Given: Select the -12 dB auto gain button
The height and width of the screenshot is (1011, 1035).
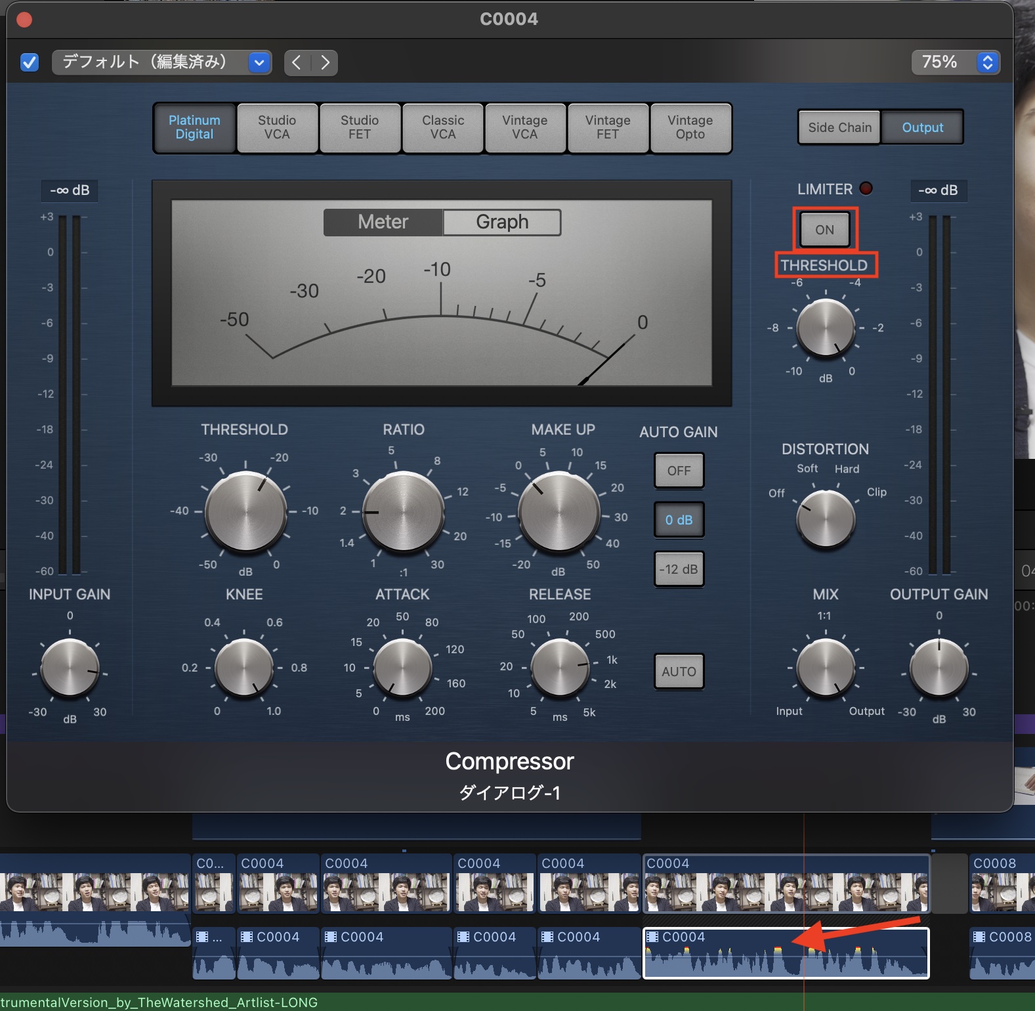Looking at the screenshot, I should point(679,569).
